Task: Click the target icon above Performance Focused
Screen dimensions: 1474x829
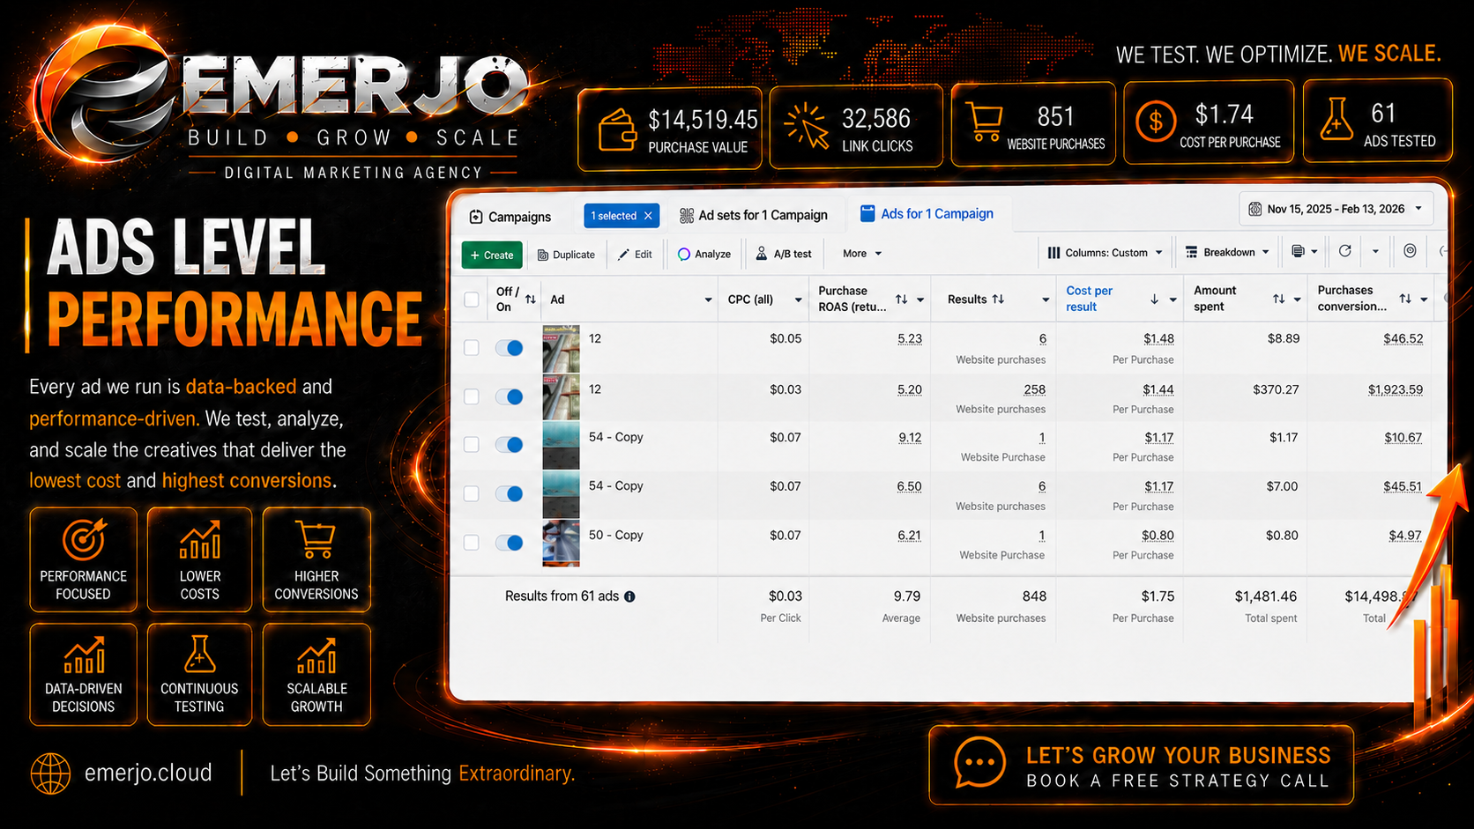Action: [x=84, y=538]
